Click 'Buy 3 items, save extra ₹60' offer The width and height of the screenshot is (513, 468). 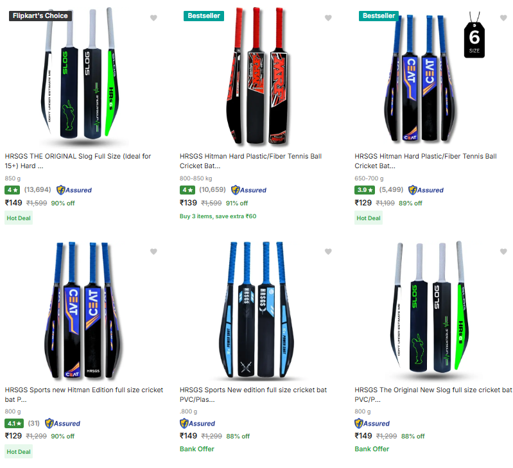tap(218, 216)
